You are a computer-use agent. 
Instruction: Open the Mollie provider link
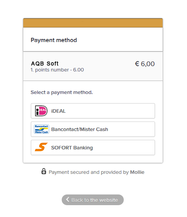pos(137,172)
